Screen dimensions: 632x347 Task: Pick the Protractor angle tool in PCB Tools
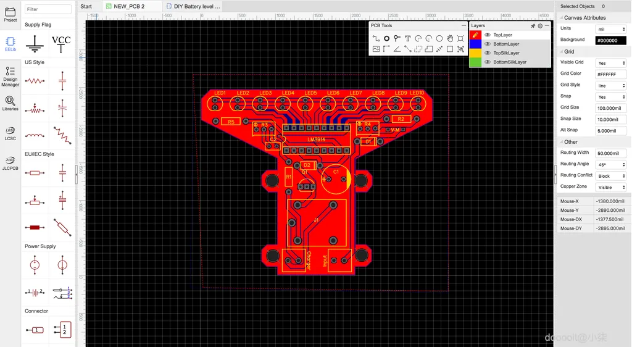point(397,49)
